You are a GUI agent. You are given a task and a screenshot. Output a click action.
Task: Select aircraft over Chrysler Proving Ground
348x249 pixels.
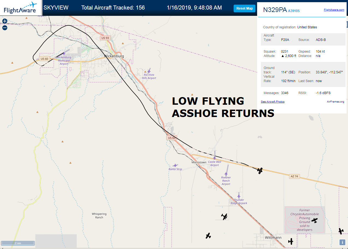[315, 220]
